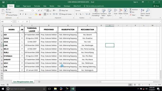Switch to the Data tab
The image size is (162, 91).
(45, 6)
